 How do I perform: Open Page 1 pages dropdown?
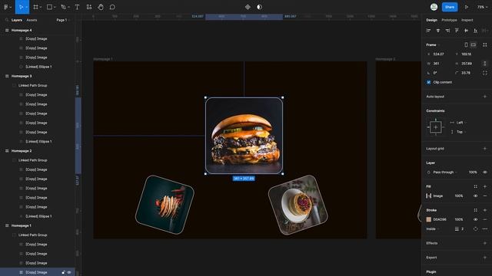click(63, 20)
